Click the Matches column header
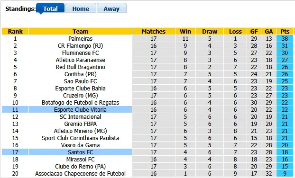The image size is (295, 178). (x=154, y=31)
